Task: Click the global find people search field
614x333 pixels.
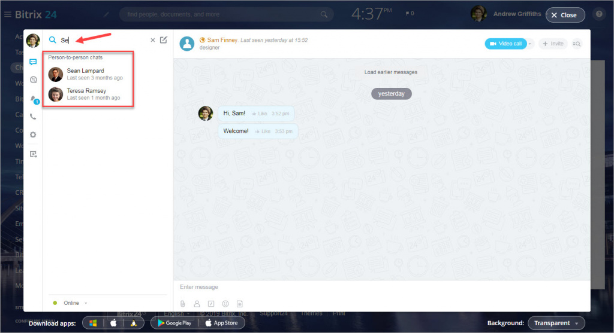Action: [x=226, y=14]
